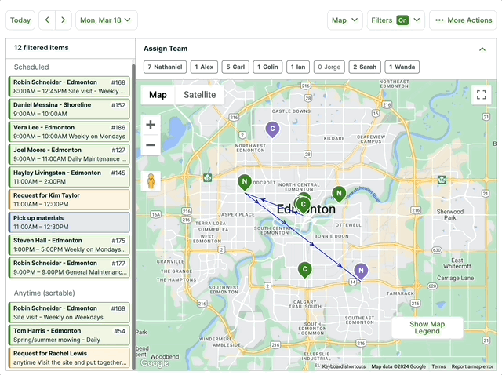Click the purple N map pin
The width and height of the screenshot is (502, 375).
click(x=360, y=271)
